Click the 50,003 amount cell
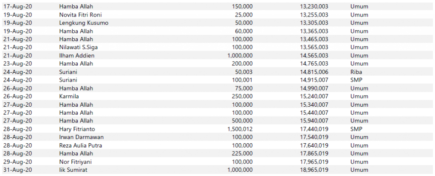Image resolution: width=435 pixels, height=176 pixels. (x=243, y=72)
